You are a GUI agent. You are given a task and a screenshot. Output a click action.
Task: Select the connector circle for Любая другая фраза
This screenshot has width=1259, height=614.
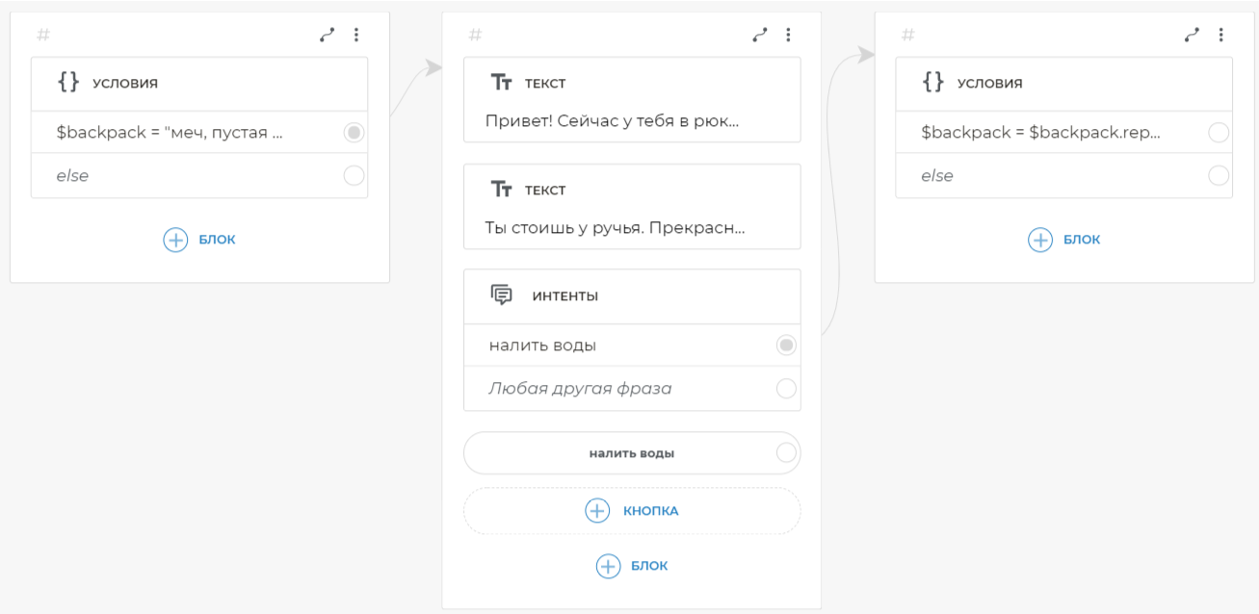786,389
